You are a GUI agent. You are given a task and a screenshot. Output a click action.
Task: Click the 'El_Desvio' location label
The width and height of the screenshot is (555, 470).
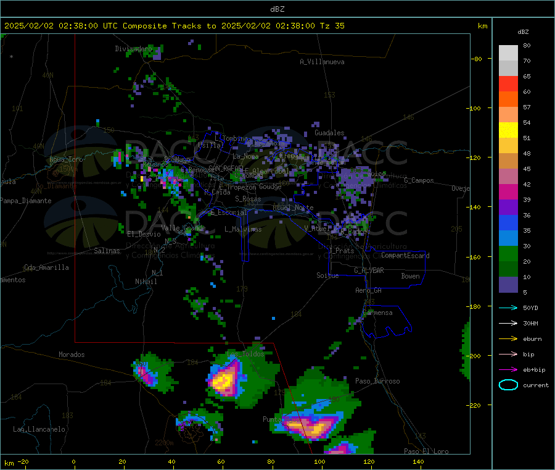pyautogui.click(x=144, y=234)
